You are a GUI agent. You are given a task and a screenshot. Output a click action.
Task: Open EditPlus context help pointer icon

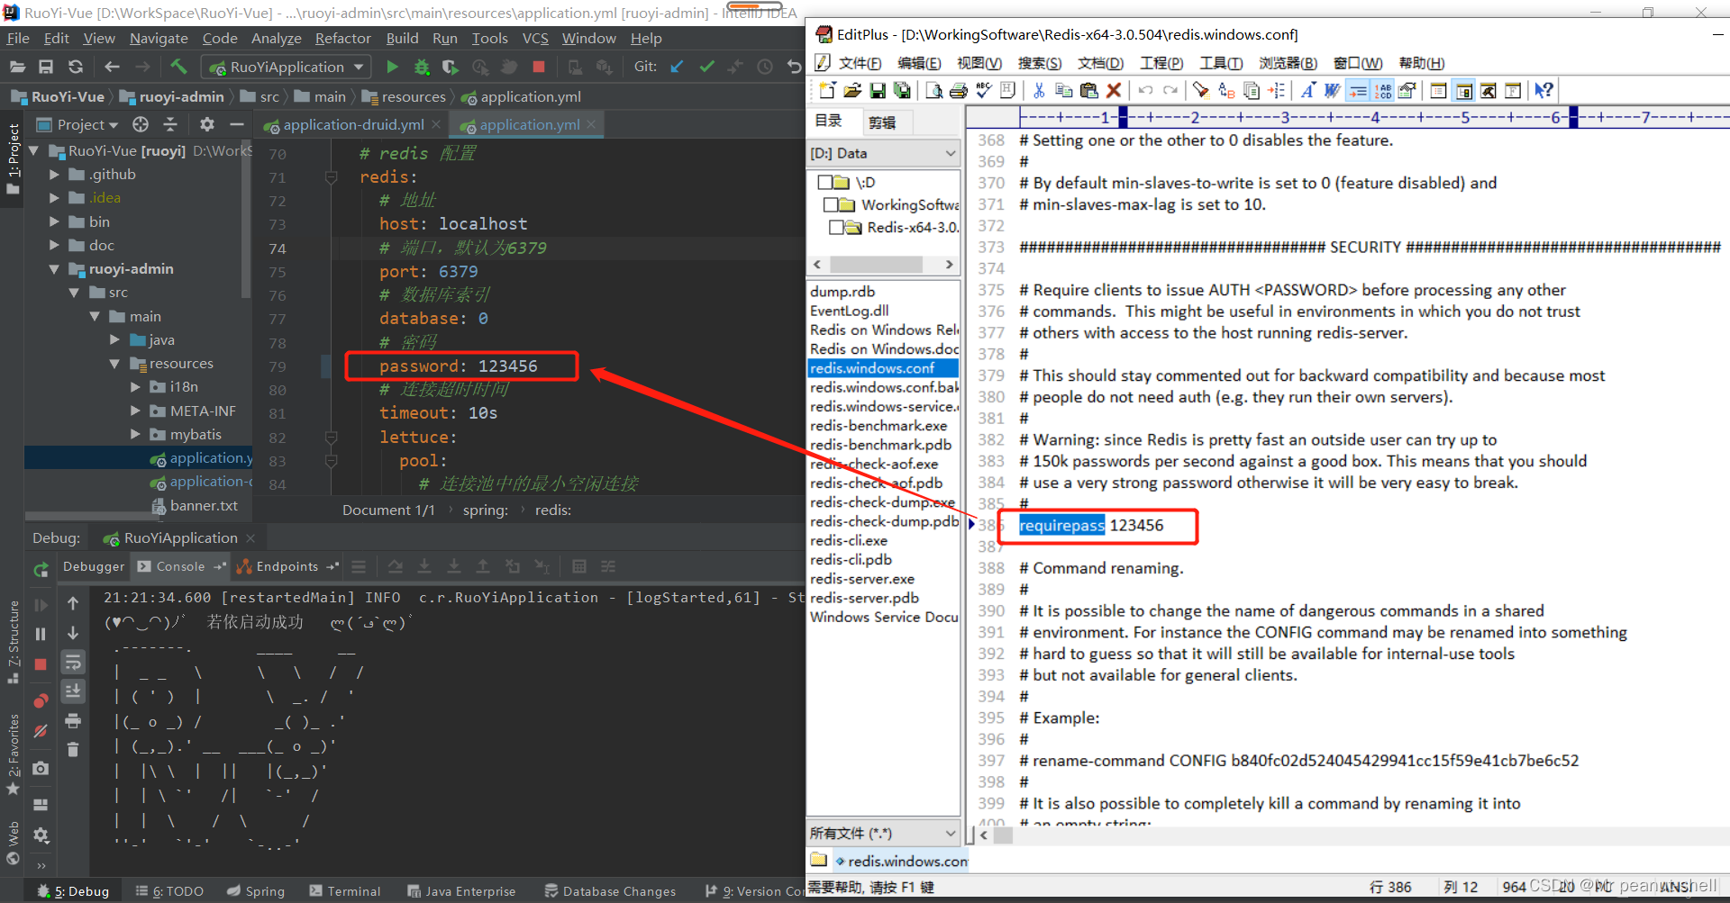[x=1543, y=90]
